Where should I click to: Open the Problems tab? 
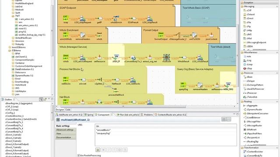pos(147,115)
